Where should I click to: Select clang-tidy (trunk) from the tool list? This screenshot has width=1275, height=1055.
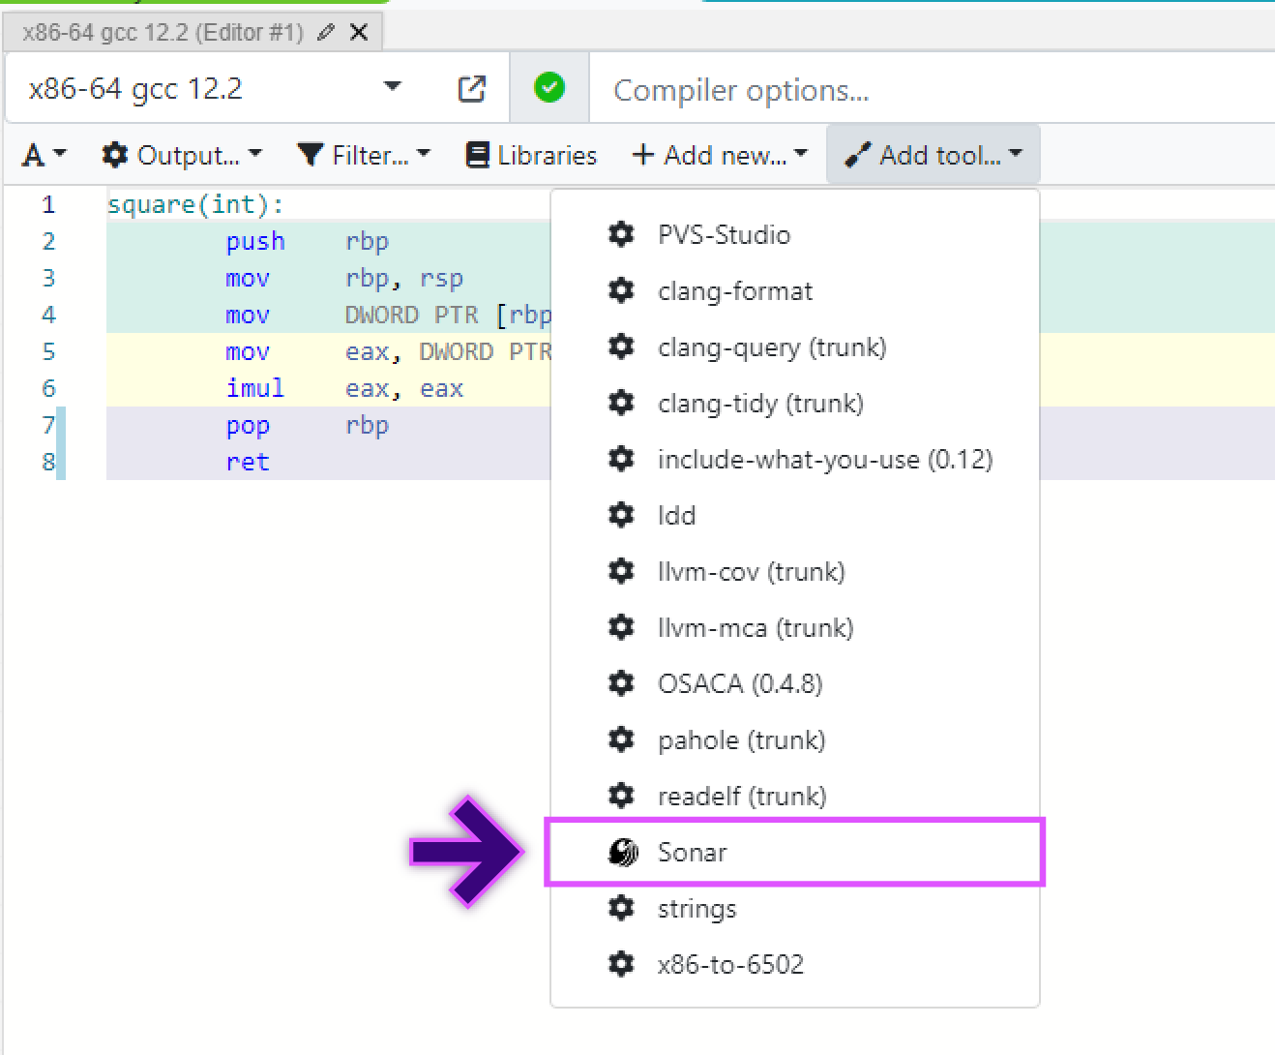760,404
